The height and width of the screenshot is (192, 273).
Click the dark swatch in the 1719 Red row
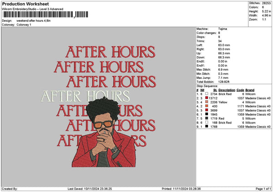[x=207, y=118]
